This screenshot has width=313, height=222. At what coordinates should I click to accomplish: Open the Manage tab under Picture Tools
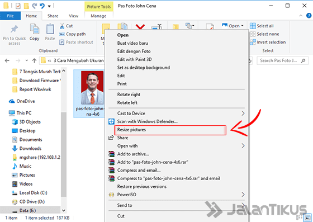pyautogui.click(x=98, y=16)
